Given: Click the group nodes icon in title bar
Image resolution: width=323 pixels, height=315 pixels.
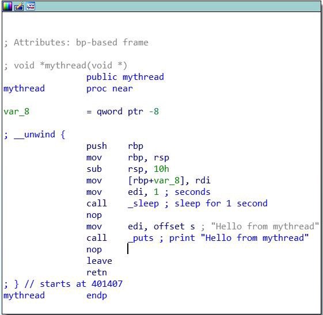Looking at the screenshot, I should [x=31, y=6].
